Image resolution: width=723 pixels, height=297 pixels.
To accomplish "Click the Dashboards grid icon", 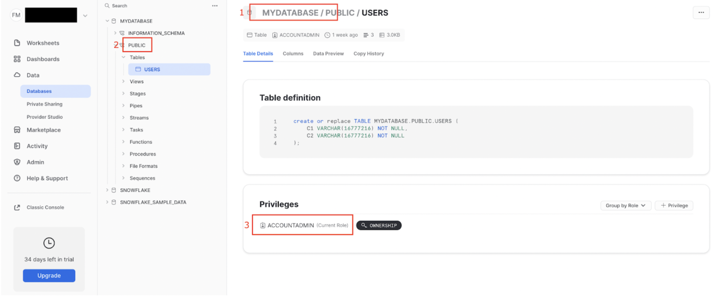I will 17,59.
